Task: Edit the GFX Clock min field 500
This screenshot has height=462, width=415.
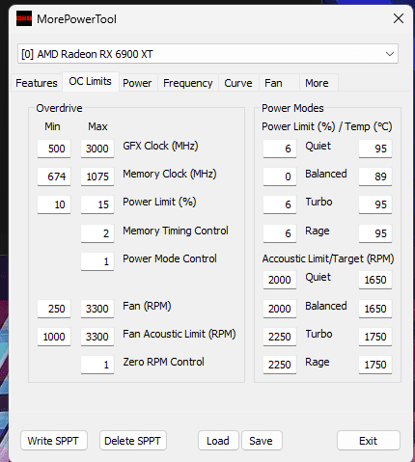Action: 54,149
